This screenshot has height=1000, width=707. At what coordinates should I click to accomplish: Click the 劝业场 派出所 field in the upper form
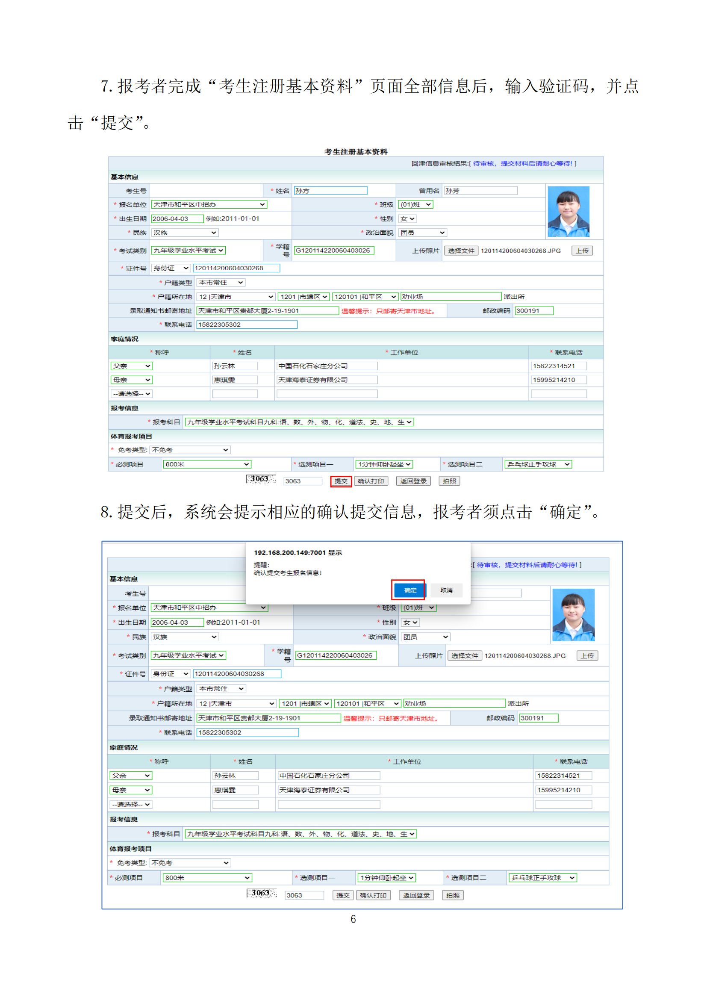click(451, 297)
